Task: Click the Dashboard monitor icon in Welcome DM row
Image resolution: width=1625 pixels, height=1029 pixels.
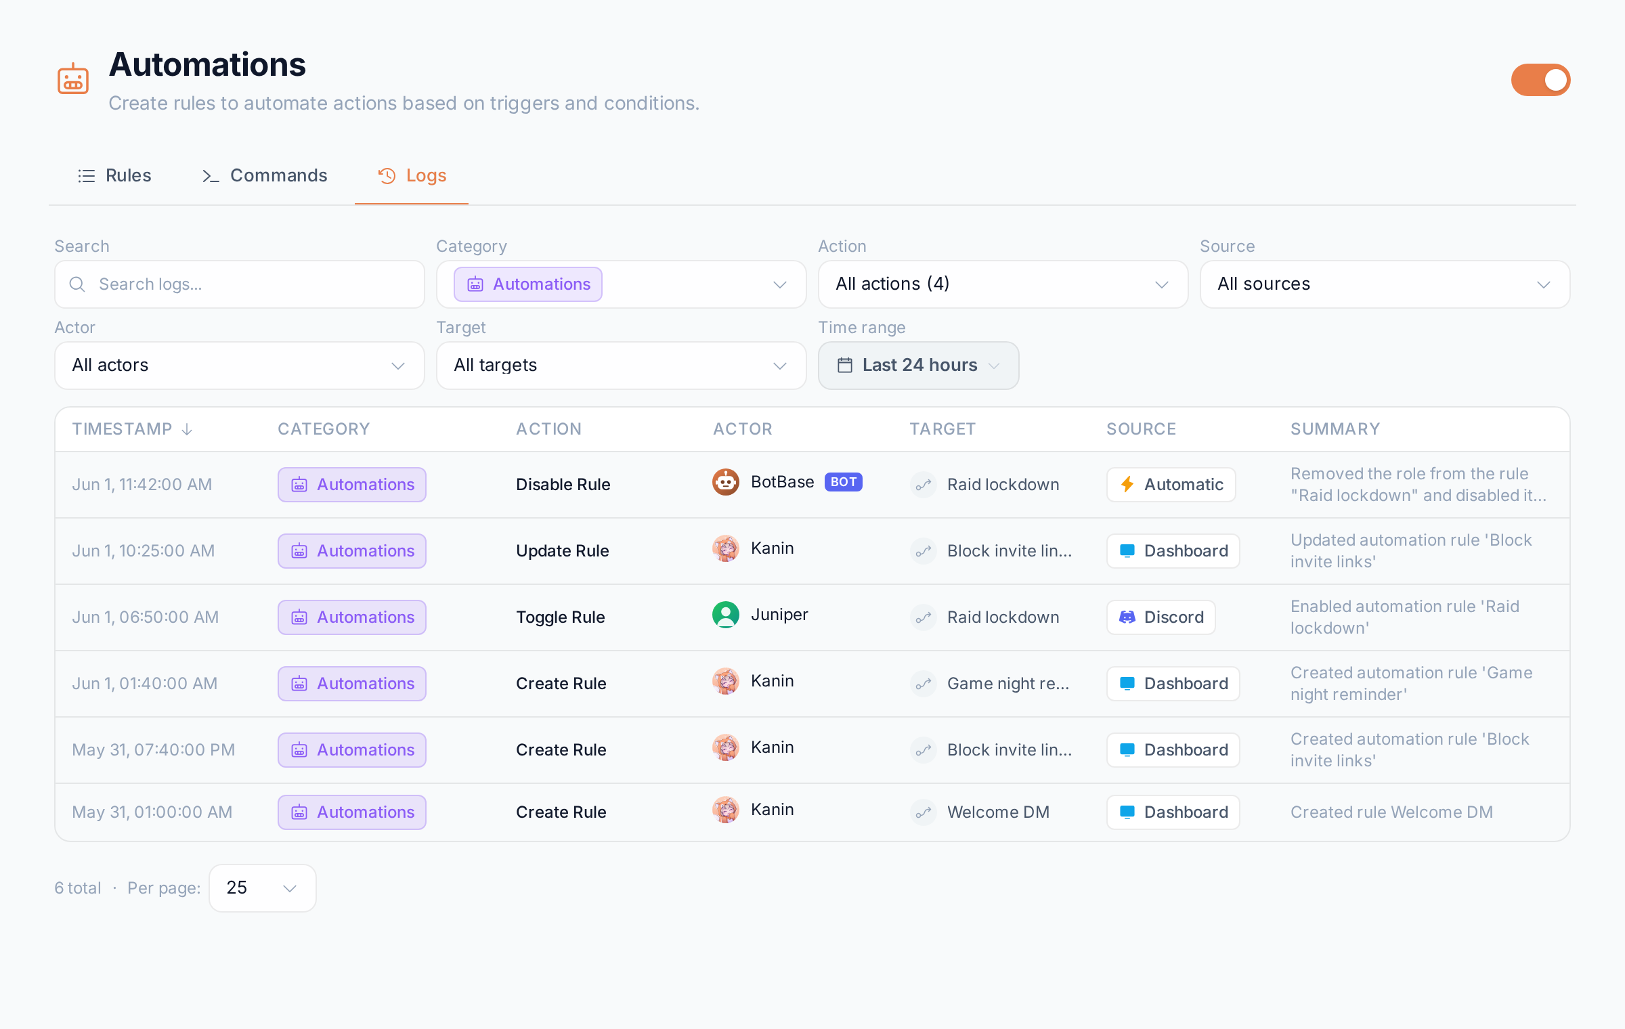Action: (1127, 812)
